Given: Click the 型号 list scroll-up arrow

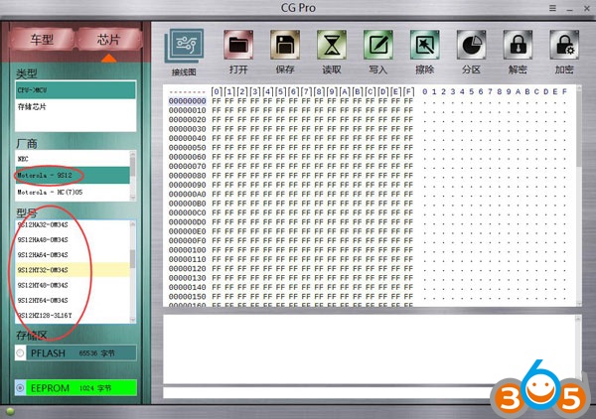Looking at the screenshot, I should coord(133,223).
